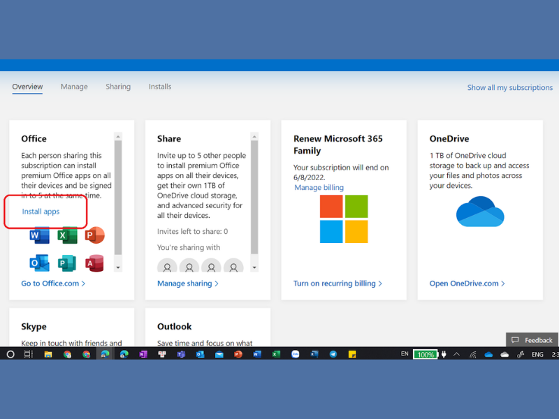Click the battery 100% indicator
The image size is (559, 419).
pyautogui.click(x=426, y=355)
